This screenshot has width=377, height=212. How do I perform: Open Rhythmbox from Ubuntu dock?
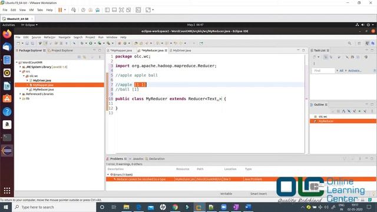(x=7, y=73)
